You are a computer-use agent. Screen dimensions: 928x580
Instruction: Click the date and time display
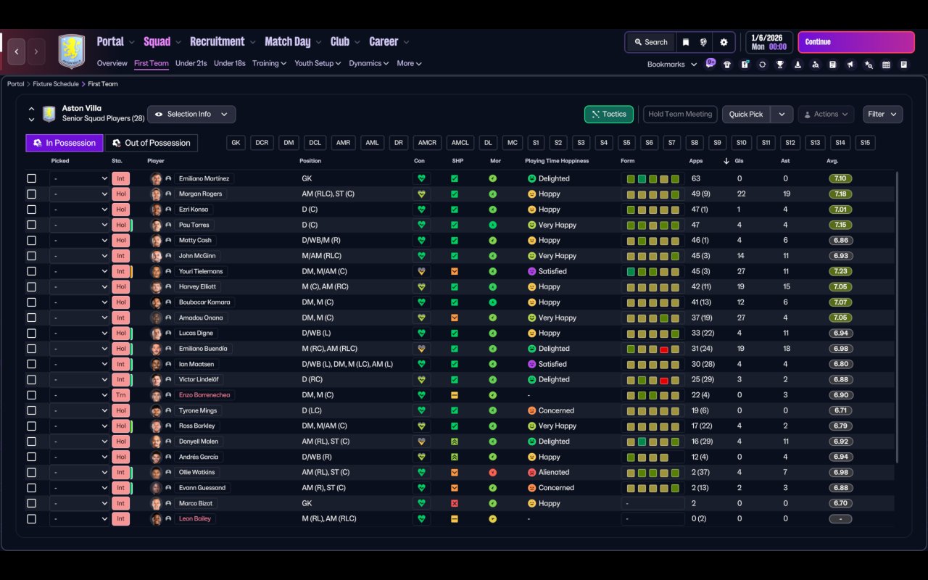(x=769, y=42)
